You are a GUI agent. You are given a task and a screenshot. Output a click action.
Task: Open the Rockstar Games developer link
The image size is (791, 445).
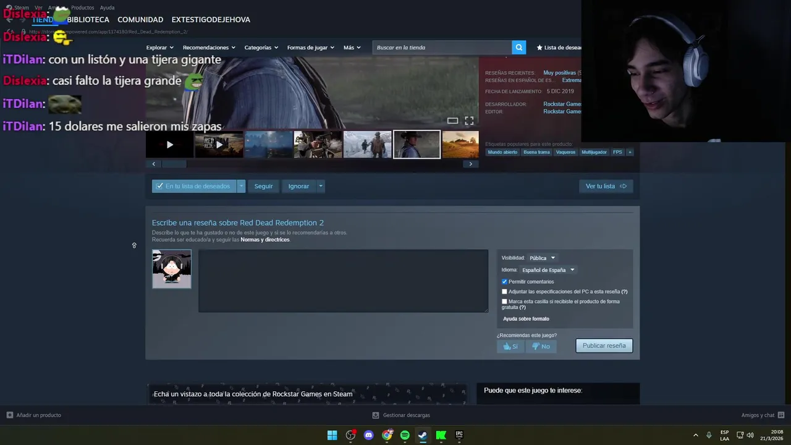pos(562,104)
